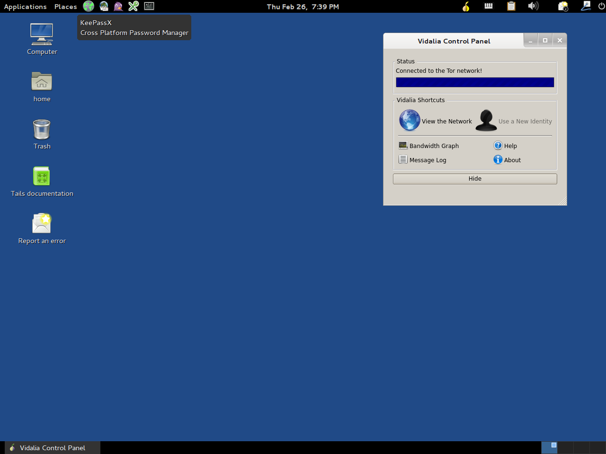Close the Vidalia Control Panel window

(560, 41)
